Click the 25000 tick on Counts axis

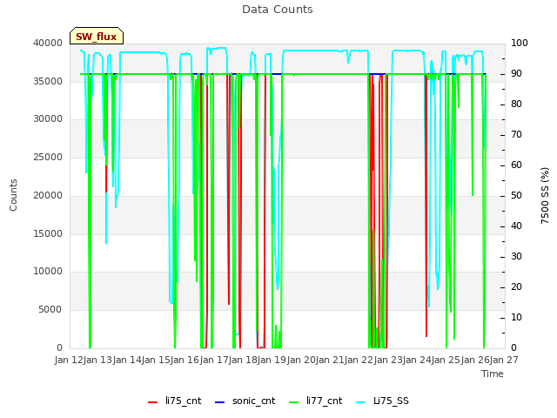48,157
